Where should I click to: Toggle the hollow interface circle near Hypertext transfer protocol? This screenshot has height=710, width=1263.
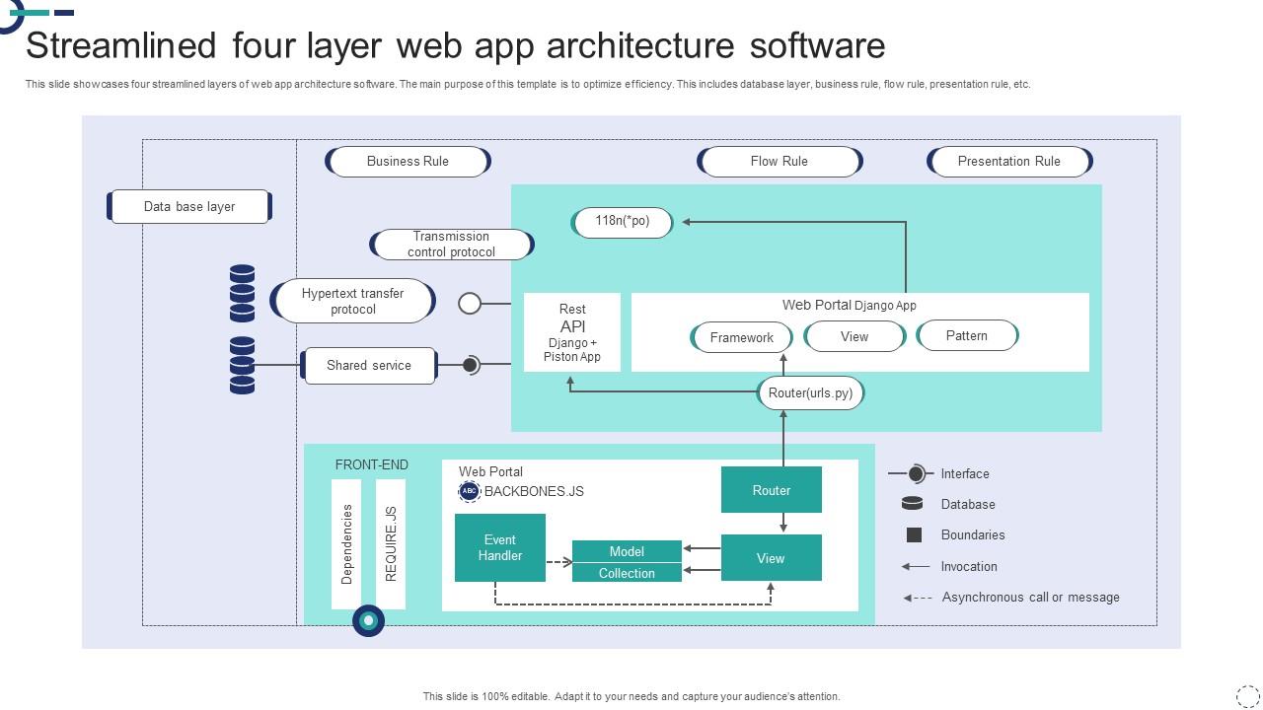pyautogui.click(x=470, y=304)
